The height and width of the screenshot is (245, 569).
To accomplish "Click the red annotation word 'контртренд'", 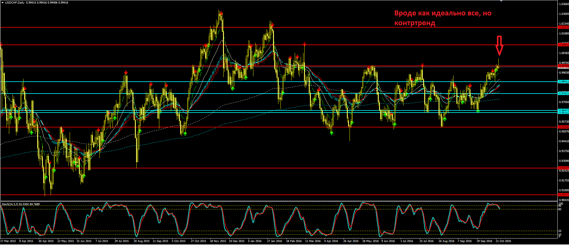I will tap(415, 23).
